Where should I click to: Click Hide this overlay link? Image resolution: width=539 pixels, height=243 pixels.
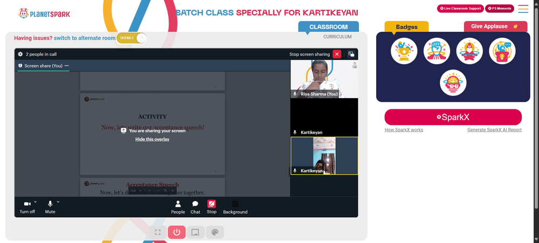point(153,139)
